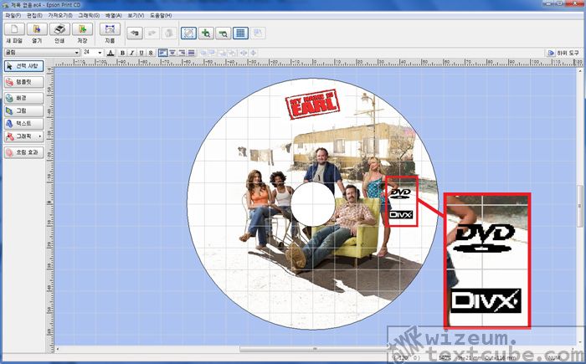The height and width of the screenshot is (364, 586).
Task: Open the 도움말(H) menu
Action: pos(161,15)
